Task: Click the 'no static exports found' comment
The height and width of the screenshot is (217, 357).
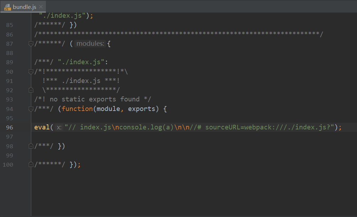Action: tap(92, 99)
